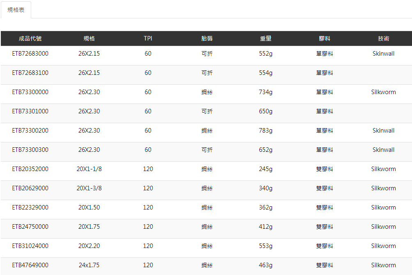Select product code ETB47649000

click(x=30, y=265)
